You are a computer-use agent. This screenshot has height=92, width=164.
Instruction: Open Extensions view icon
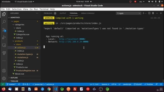pos(4,53)
